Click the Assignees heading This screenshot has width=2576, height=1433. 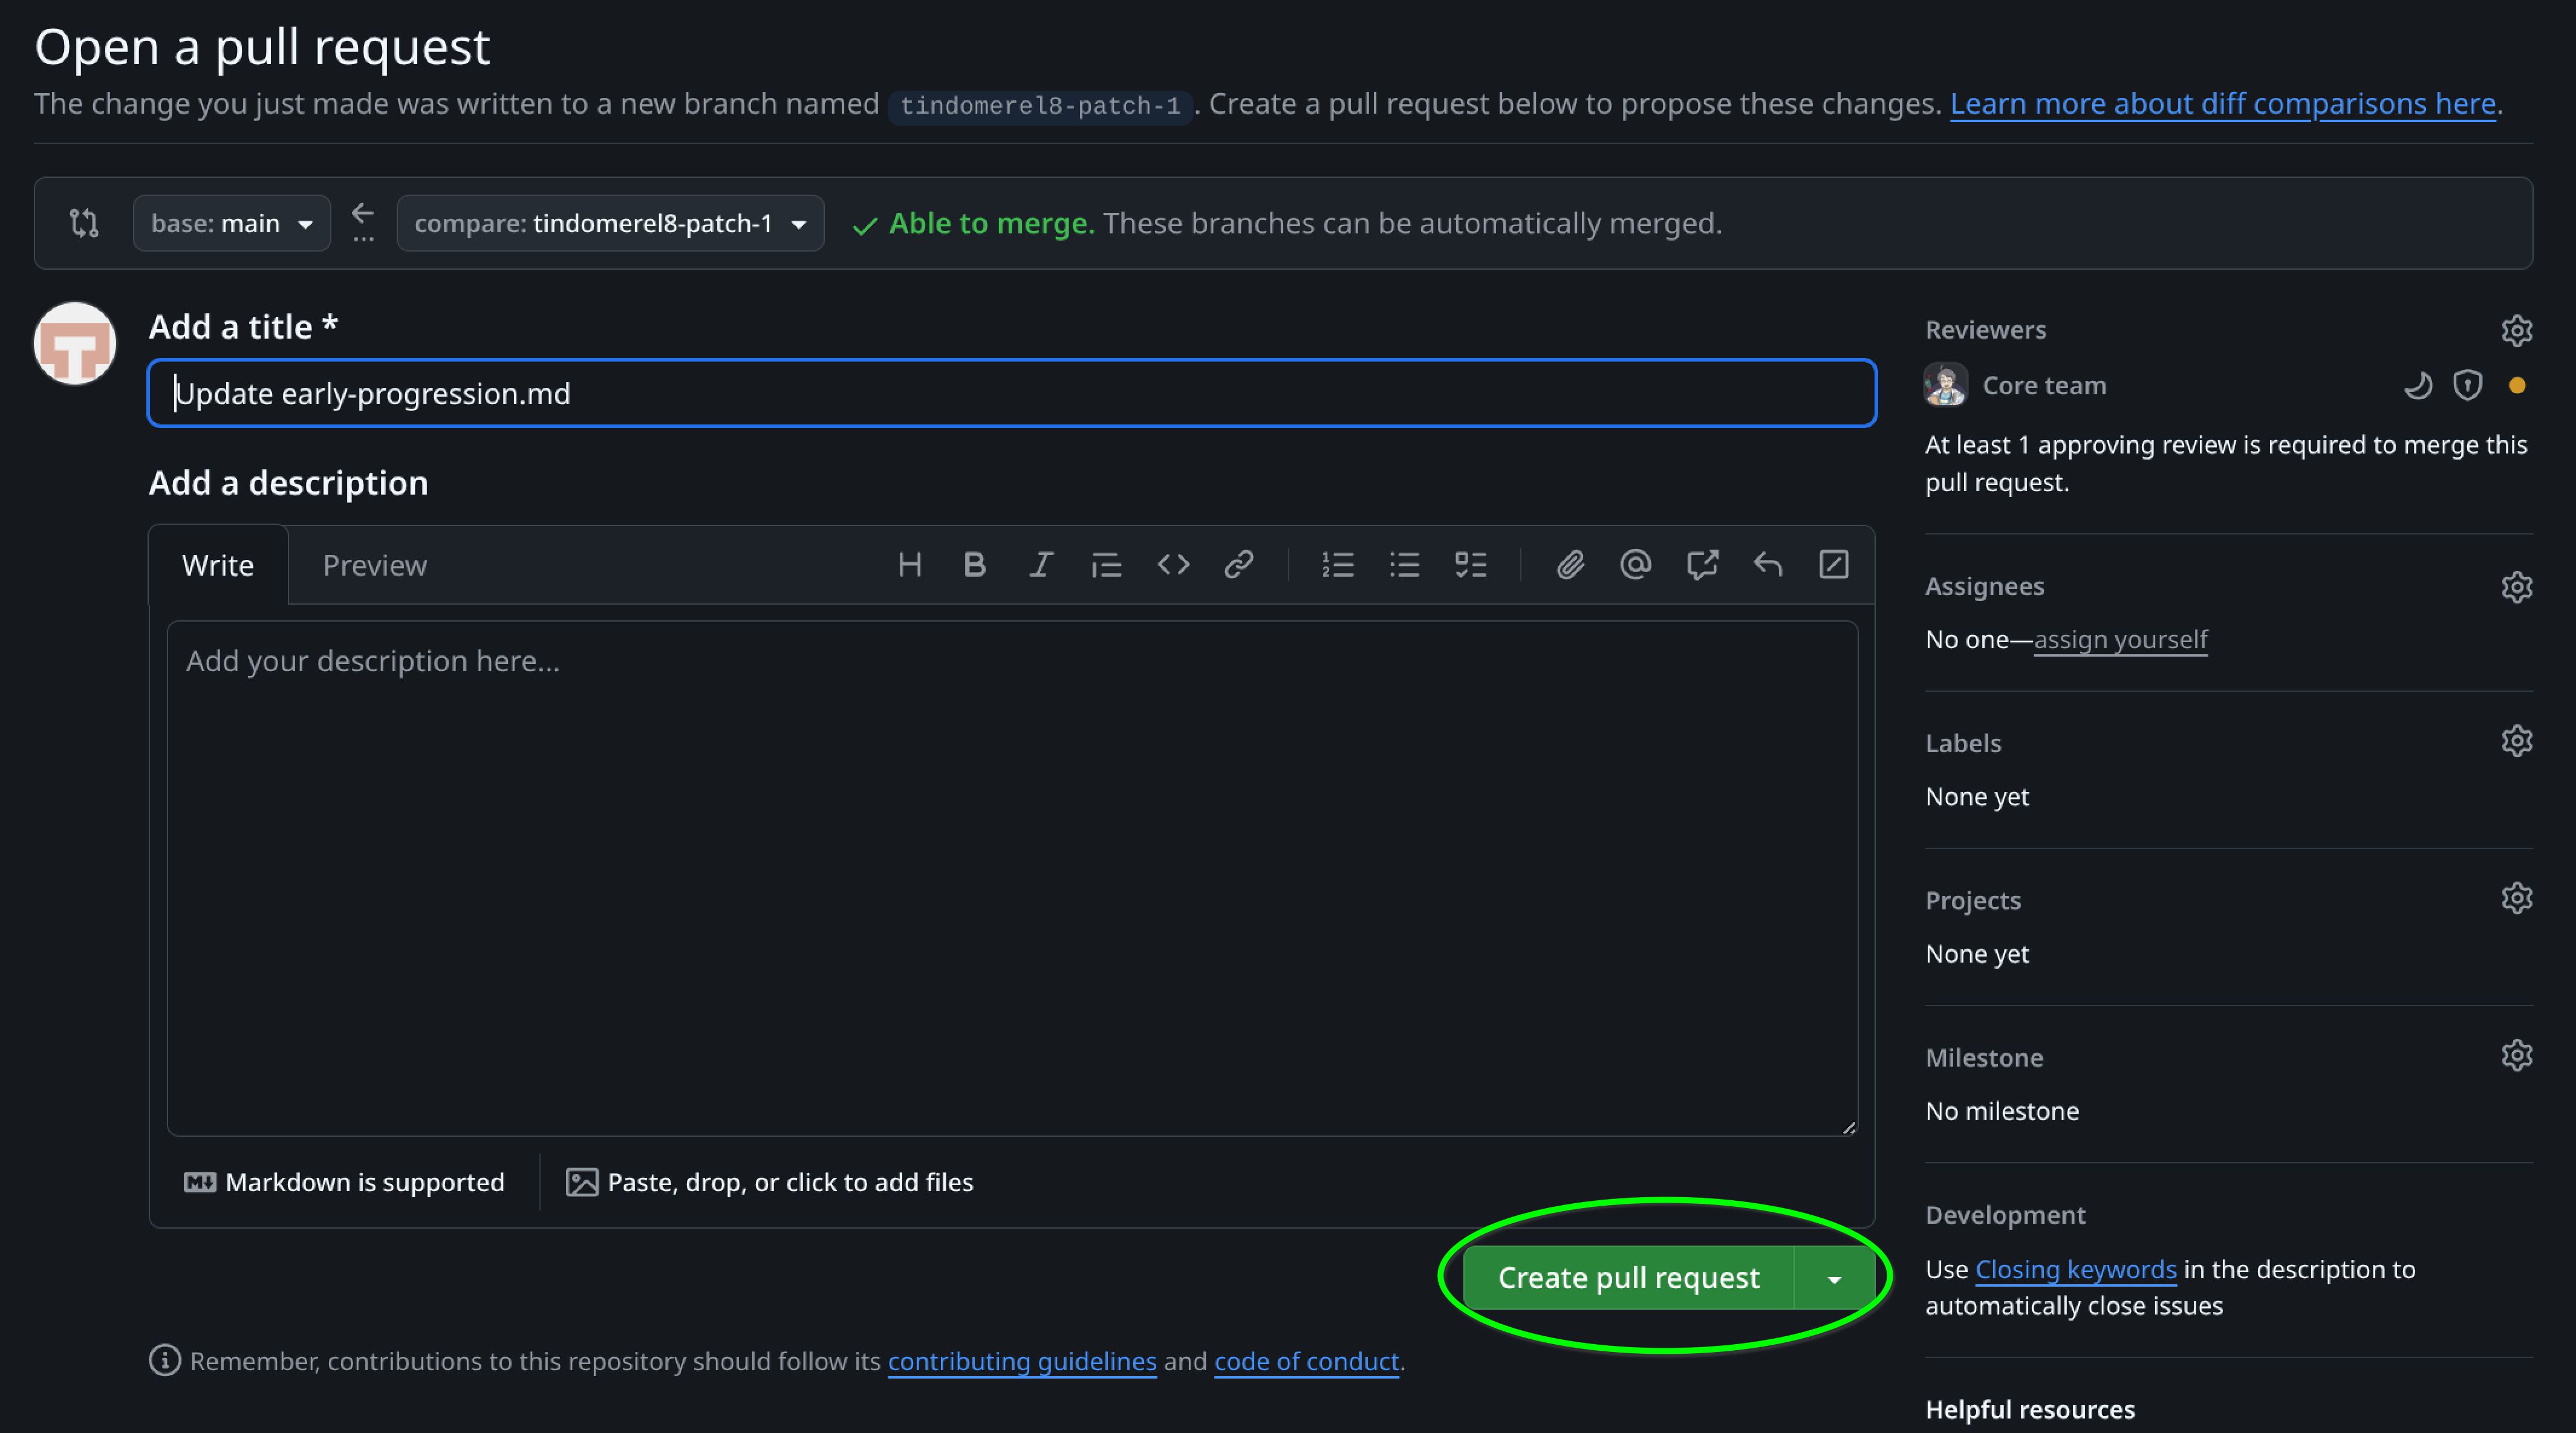[x=1984, y=587]
